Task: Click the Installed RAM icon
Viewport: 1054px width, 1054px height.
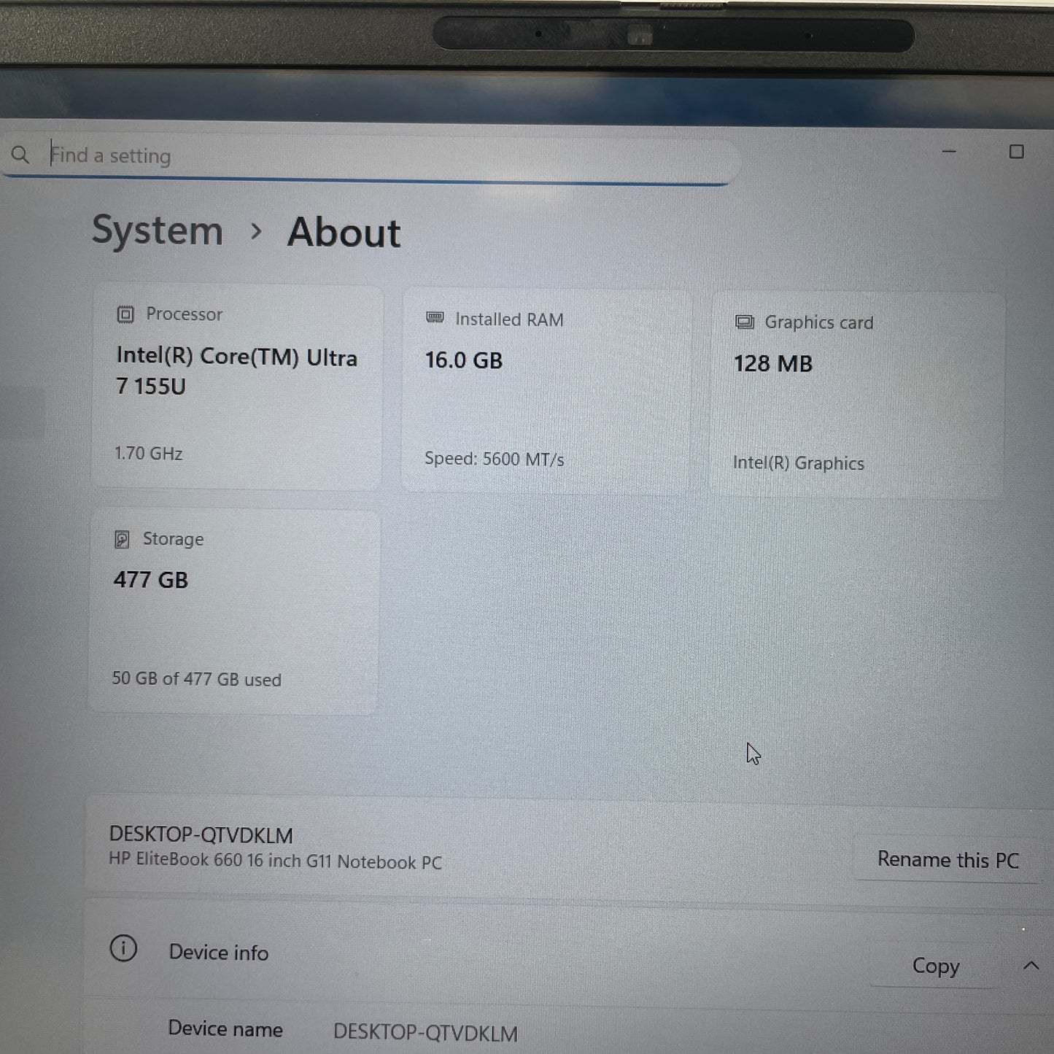Action: (435, 317)
